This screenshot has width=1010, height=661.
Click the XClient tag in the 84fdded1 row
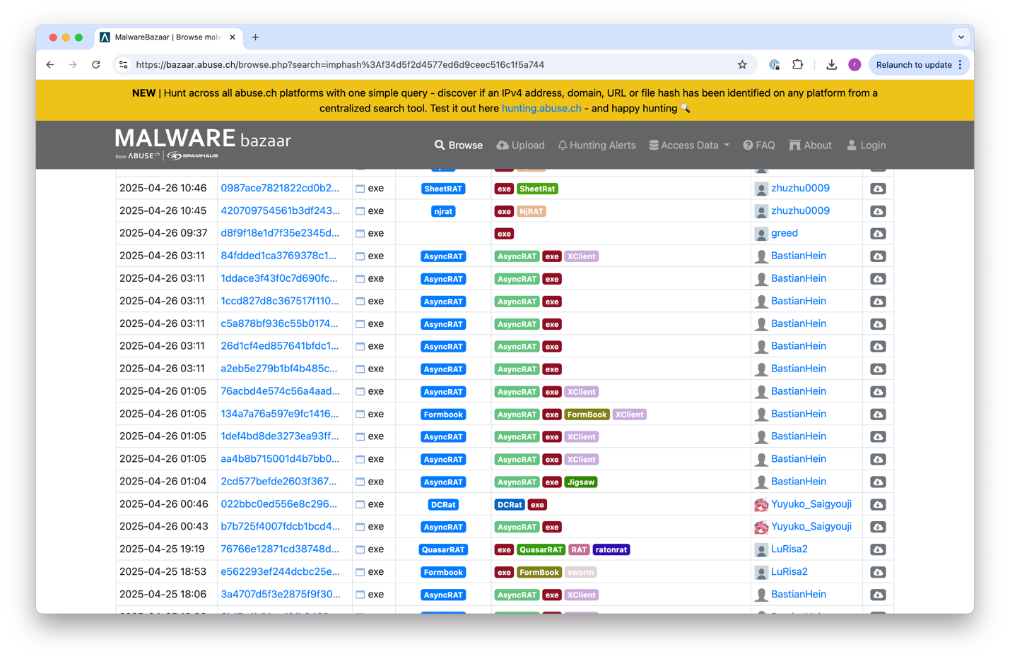coord(581,256)
